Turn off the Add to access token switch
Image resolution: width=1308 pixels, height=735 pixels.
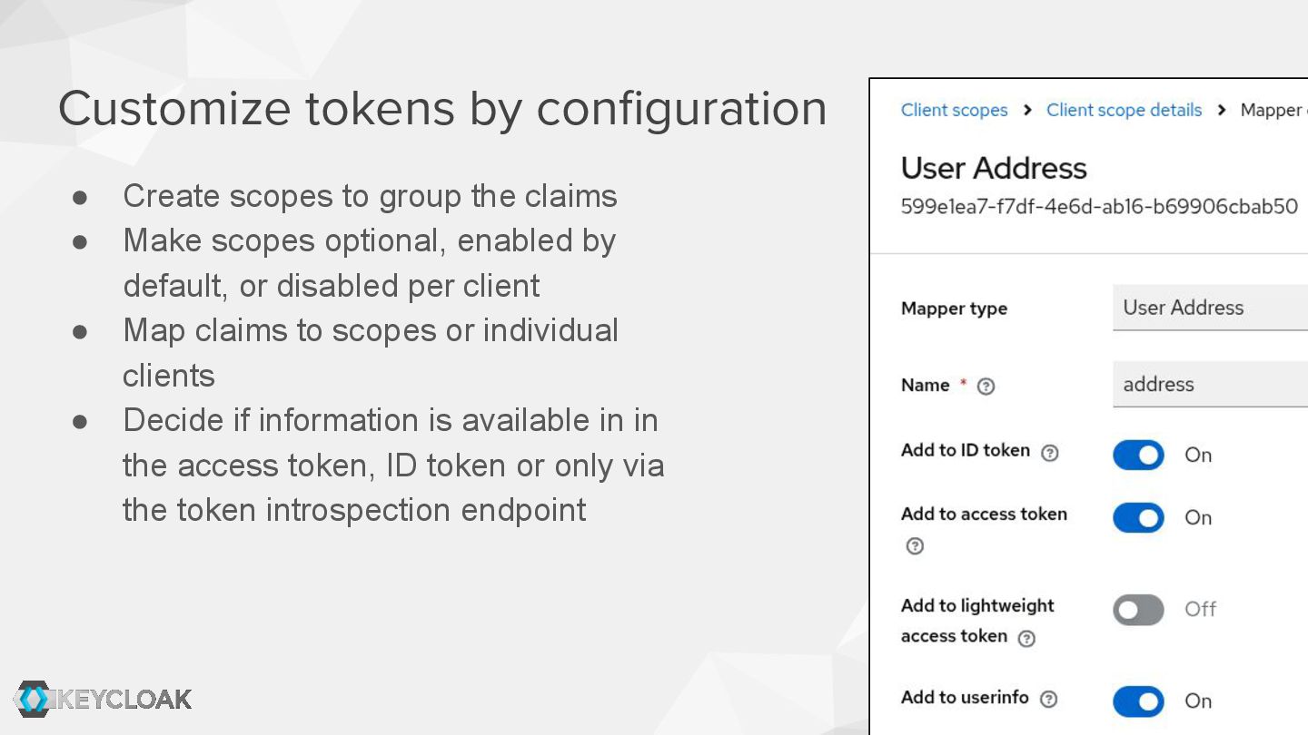1138,517
